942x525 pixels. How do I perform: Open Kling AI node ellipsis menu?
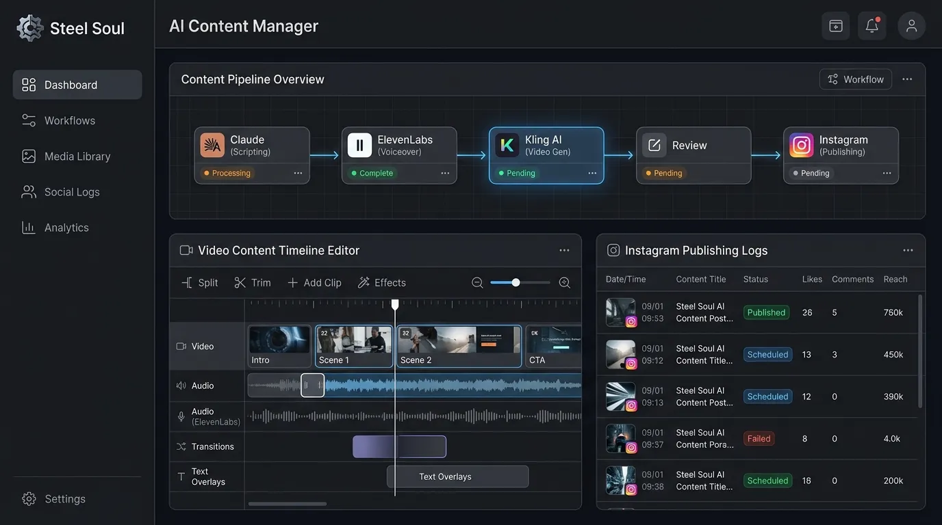pyautogui.click(x=592, y=173)
